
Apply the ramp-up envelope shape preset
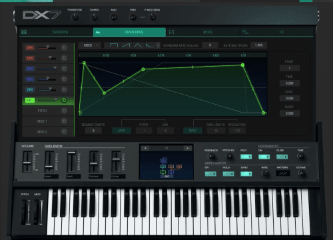pyautogui.click(x=126, y=45)
